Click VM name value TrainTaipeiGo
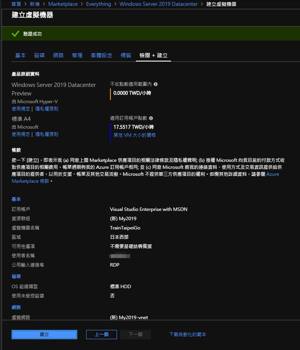The width and height of the screenshot is (300, 350). (x=125, y=228)
